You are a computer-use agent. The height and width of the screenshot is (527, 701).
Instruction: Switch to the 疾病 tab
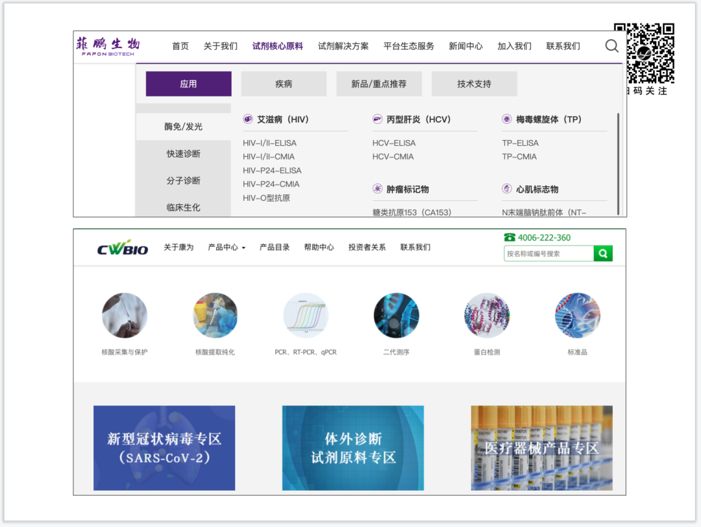[284, 84]
